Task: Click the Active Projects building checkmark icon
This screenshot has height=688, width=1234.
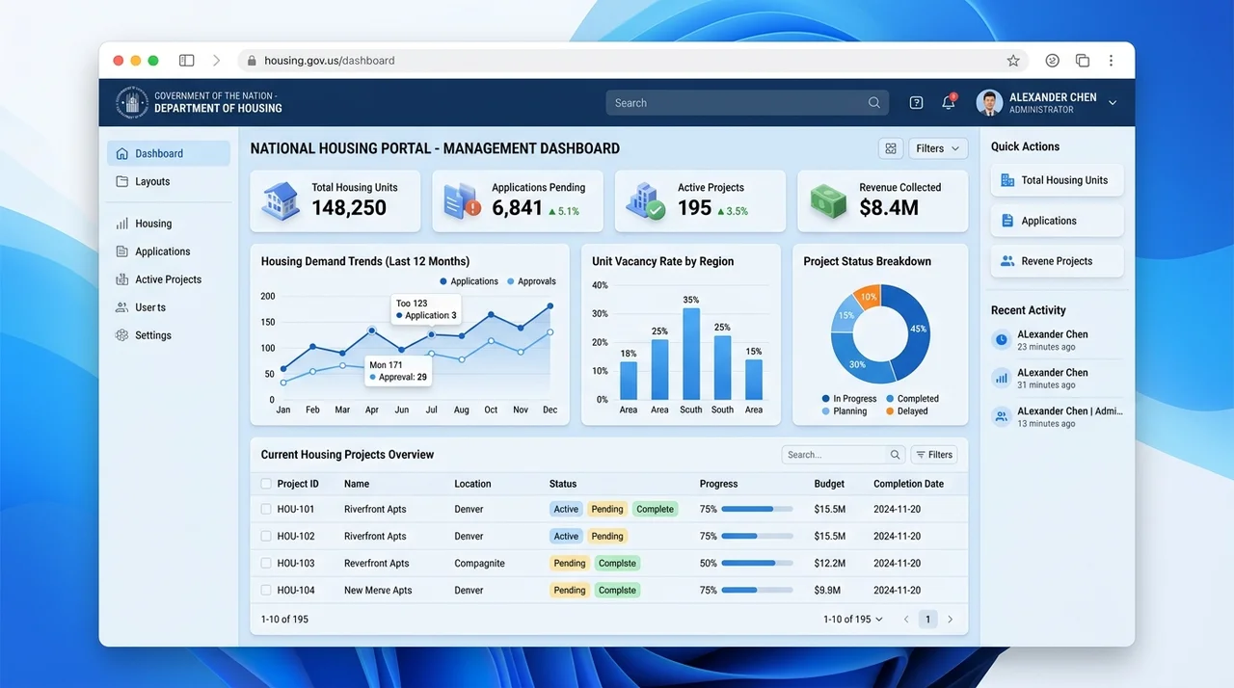Action: tap(645, 200)
